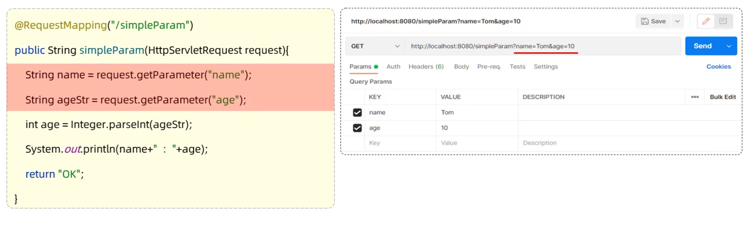
Task: Open the comments icon
Action: [723, 21]
